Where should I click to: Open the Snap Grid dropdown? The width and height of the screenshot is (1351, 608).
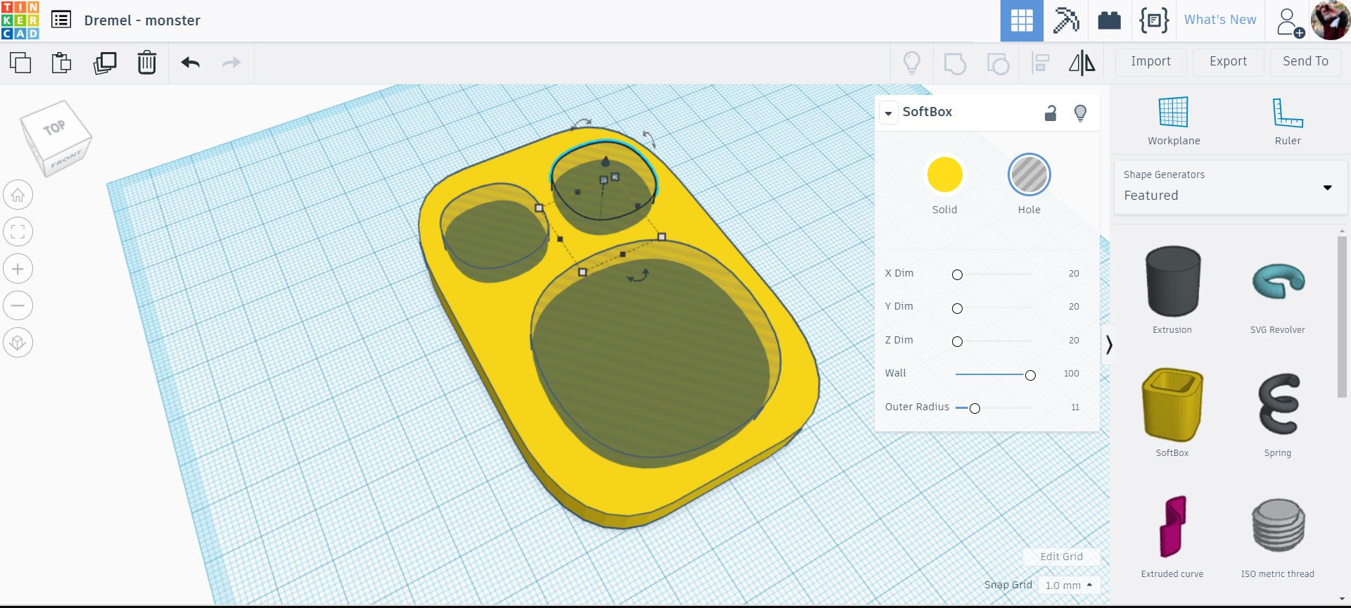[1069, 585]
